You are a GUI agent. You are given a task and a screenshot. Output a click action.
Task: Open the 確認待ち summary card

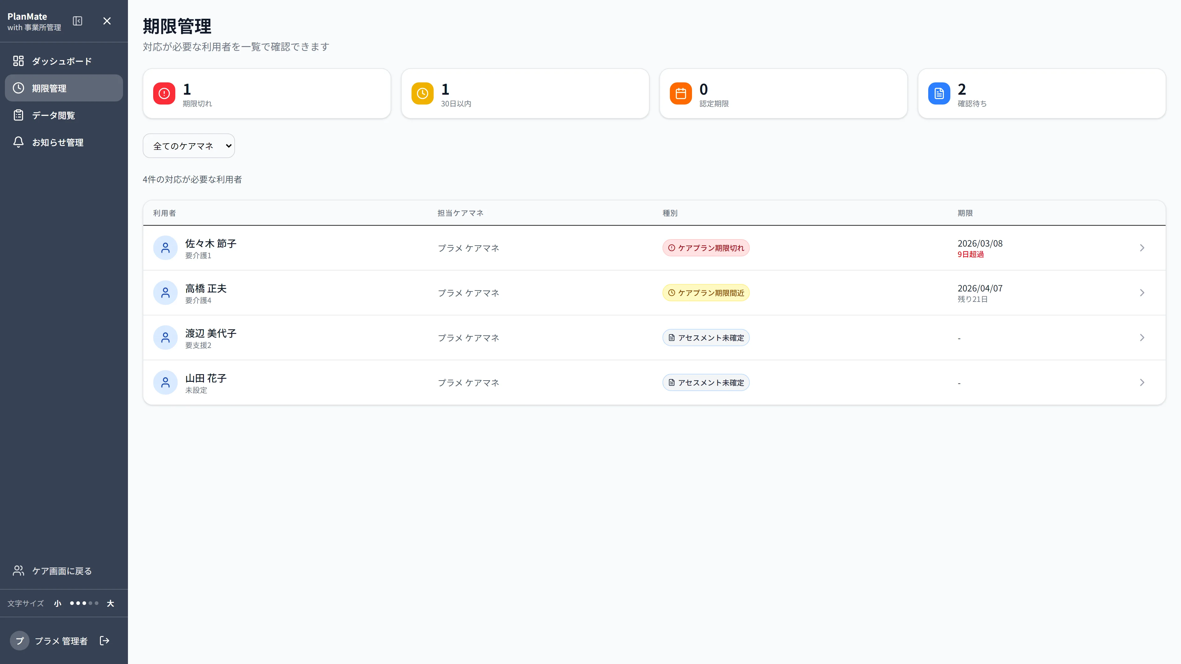coord(1042,93)
